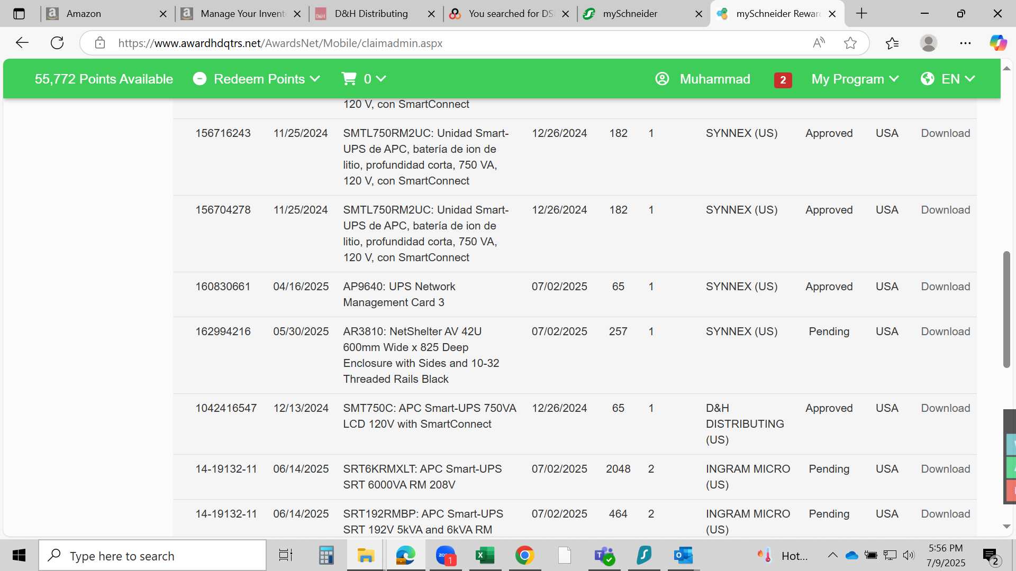Download claim 160830661 AP9640
The height and width of the screenshot is (571, 1016).
(x=945, y=287)
